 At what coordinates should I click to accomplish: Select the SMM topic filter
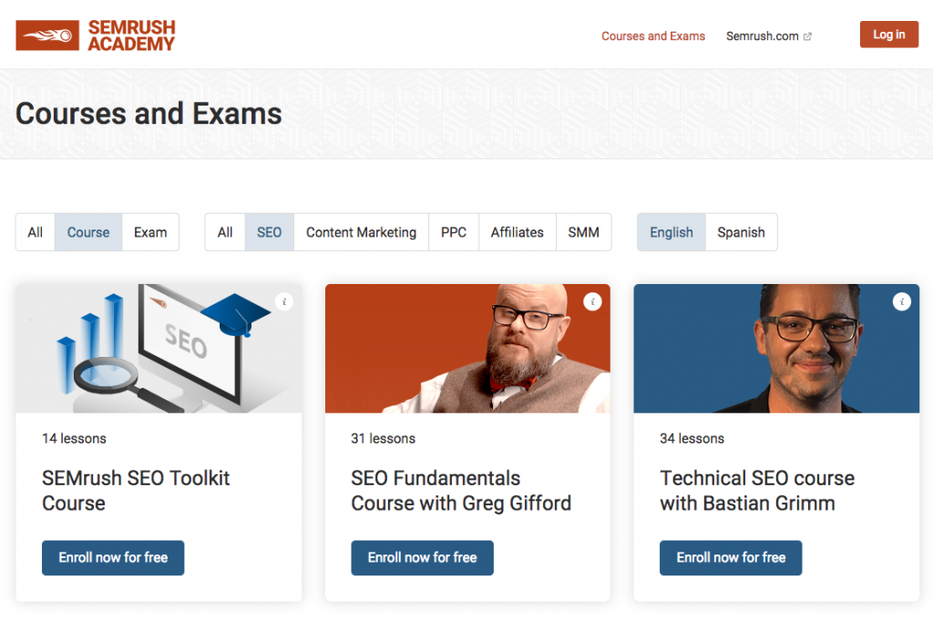click(583, 232)
